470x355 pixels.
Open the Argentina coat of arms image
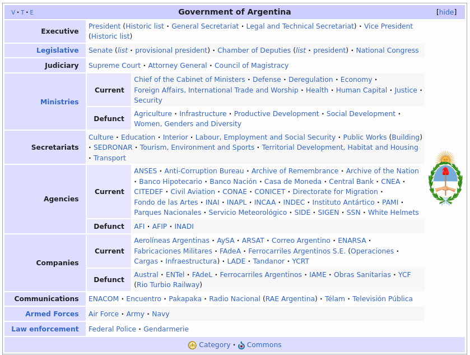[445, 178]
